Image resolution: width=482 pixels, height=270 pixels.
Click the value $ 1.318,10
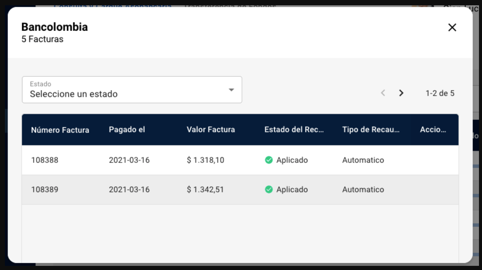point(206,160)
